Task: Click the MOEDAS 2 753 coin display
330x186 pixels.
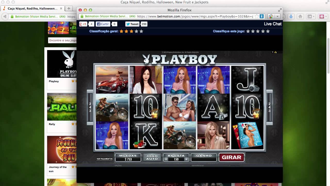Action: click(x=128, y=157)
